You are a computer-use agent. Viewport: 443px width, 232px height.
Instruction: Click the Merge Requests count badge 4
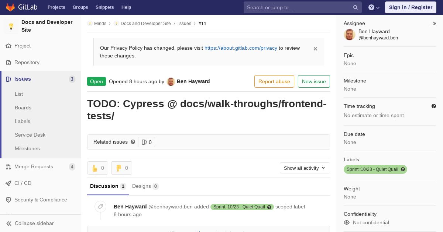click(x=72, y=167)
